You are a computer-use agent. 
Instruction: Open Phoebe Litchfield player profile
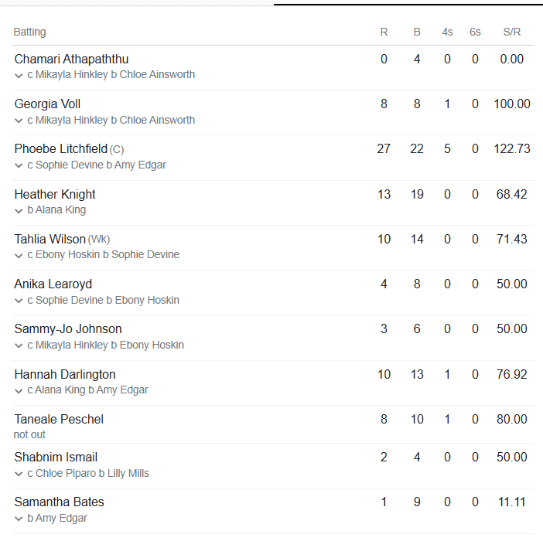click(61, 149)
